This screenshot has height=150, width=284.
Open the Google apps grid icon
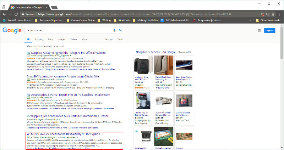tap(260, 30)
